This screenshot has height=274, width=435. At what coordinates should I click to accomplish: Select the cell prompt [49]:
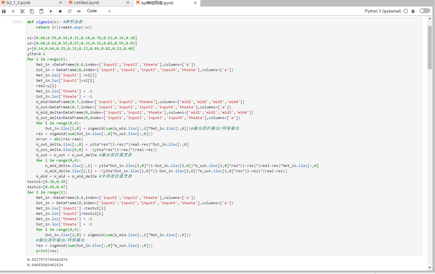click(18, 22)
